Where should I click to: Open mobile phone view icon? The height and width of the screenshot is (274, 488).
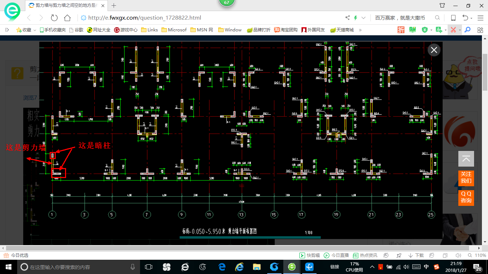click(453, 18)
